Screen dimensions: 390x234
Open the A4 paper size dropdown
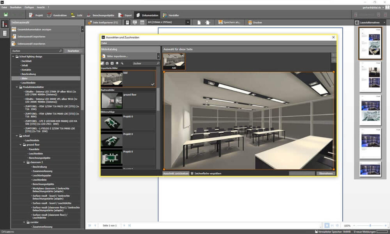(x=188, y=23)
